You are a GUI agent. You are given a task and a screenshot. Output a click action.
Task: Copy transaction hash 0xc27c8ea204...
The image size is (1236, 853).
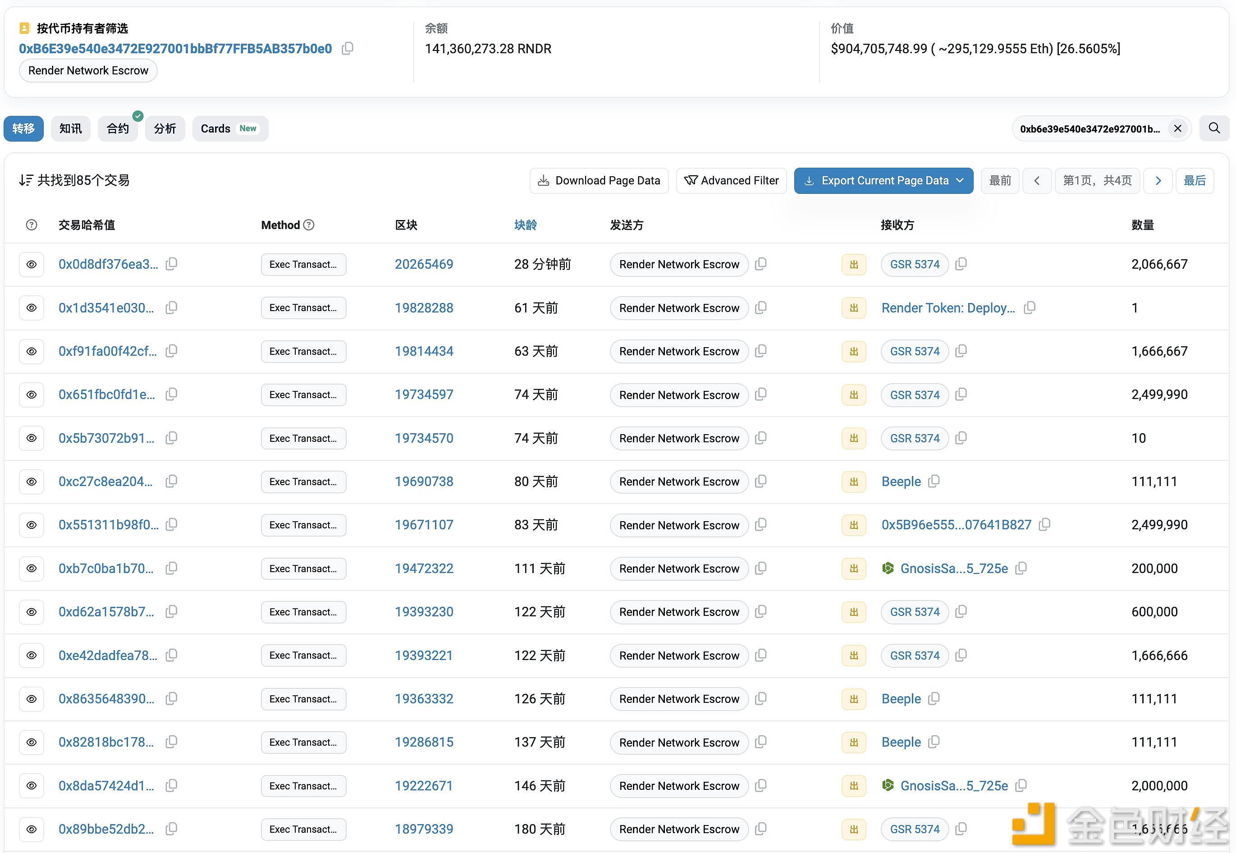point(172,482)
